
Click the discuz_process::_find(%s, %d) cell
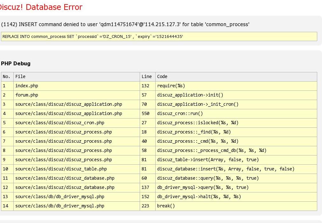point(236,132)
